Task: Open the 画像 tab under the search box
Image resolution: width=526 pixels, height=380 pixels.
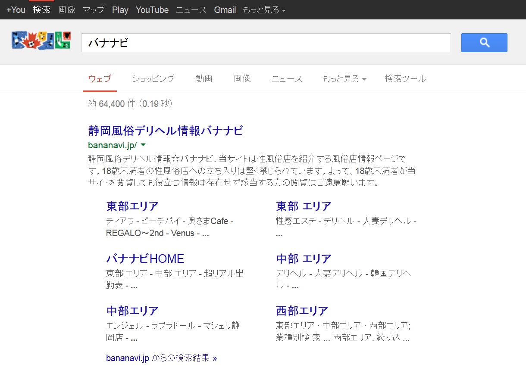Action: tap(242, 78)
